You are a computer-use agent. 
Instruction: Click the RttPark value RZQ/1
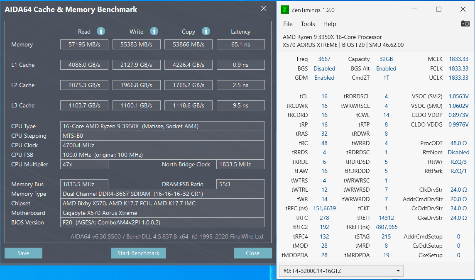458,171
